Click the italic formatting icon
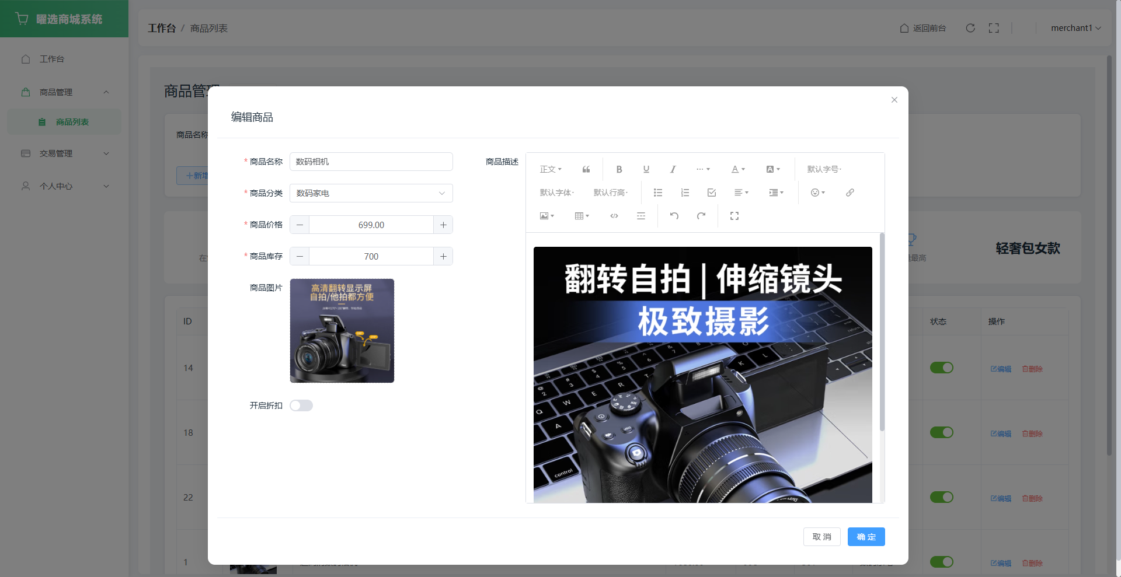Viewport: 1121px width, 577px height. click(673, 169)
